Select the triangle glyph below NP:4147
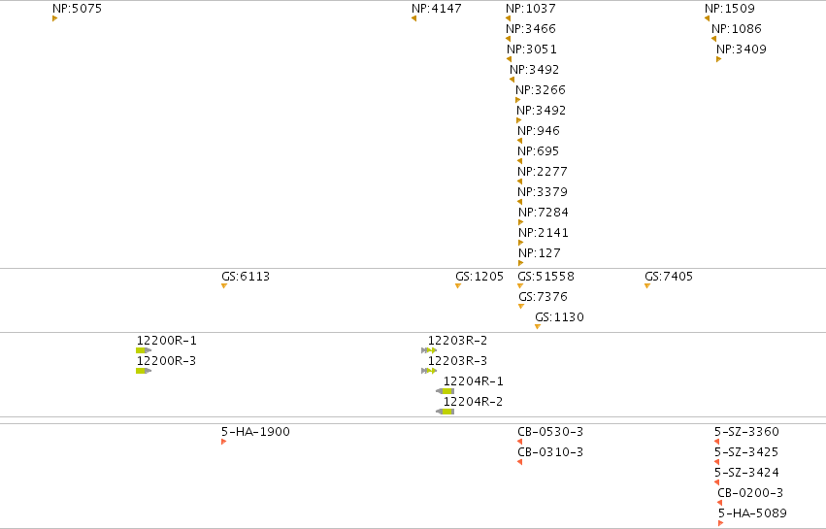Image resolution: width=826 pixels, height=529 pixels. tap(414, 18)
